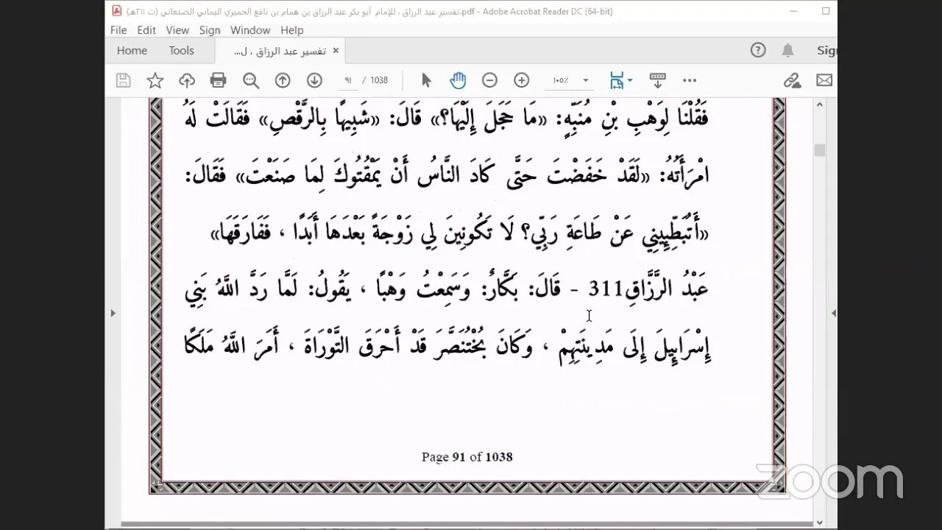Open the Edit menu
The image size is (942, 530).
click(x=146, y=30)
